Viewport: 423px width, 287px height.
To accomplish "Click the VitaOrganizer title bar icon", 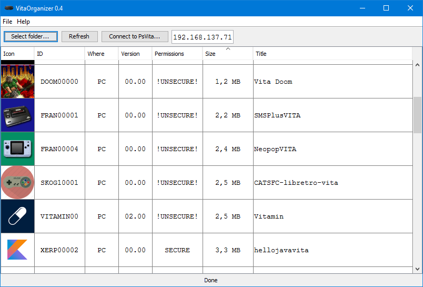I will pyautogui.click(x=9, y=8).
